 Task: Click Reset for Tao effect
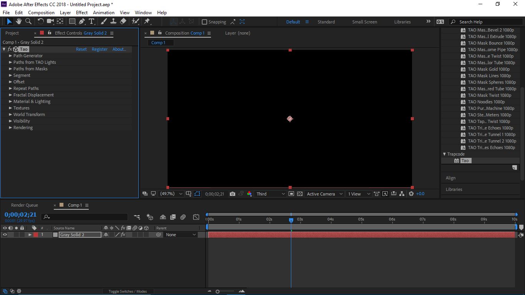(81, 49)
